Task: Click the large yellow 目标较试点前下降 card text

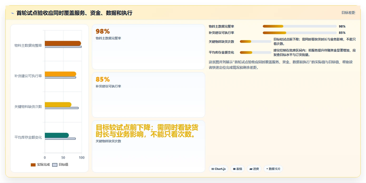Action: (x=147, y=131)
